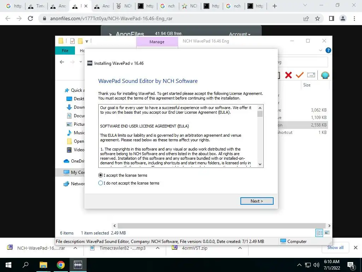Toggle Chrome side panel icon
The height and width of the screenshot is (272, 362).
tap(332, 18)
